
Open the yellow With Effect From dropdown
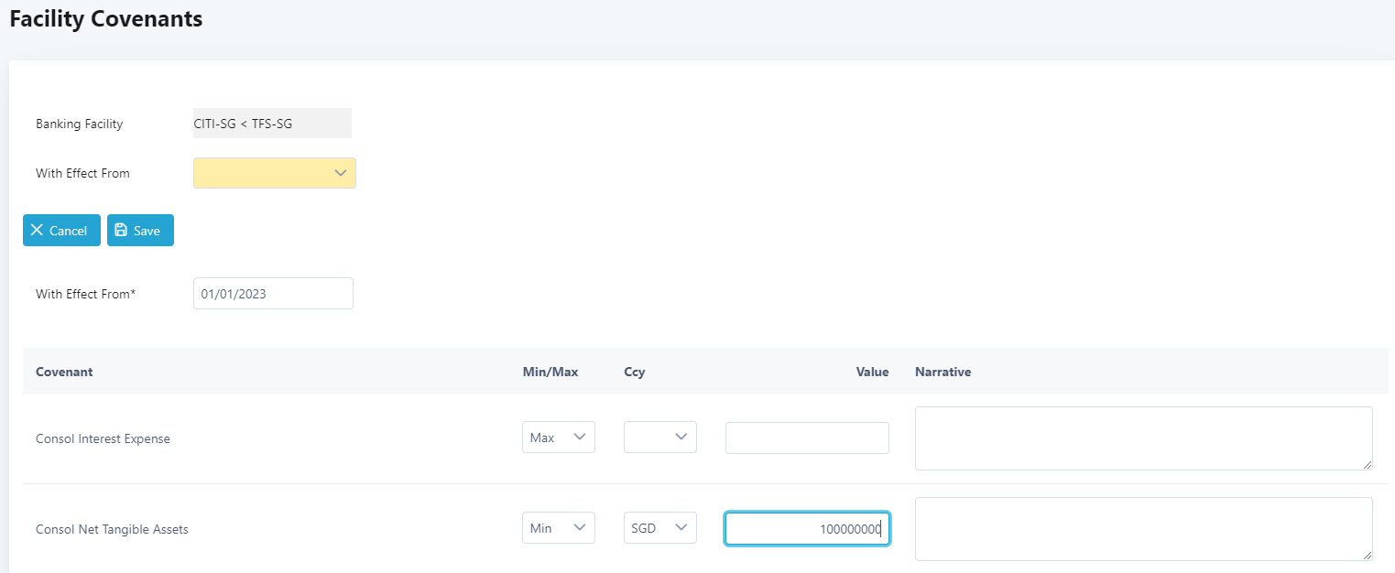274,173
